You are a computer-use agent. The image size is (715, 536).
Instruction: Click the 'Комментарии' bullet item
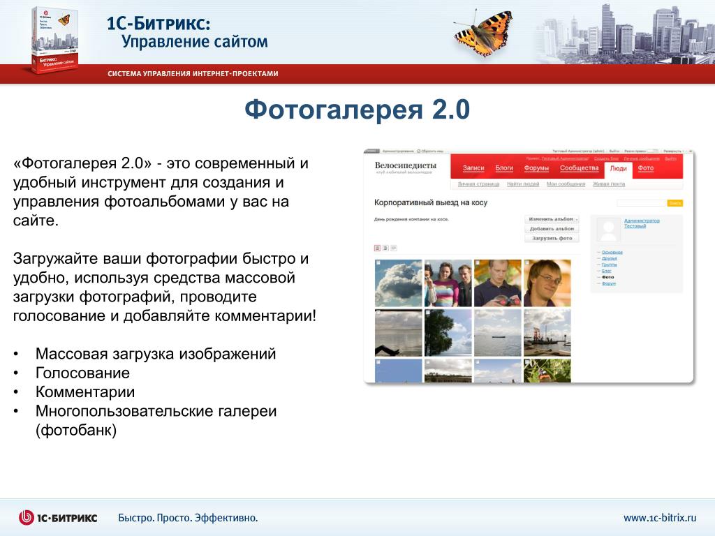85,392
